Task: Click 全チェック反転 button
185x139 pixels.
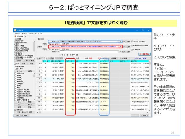Action: tap(50, 58)
